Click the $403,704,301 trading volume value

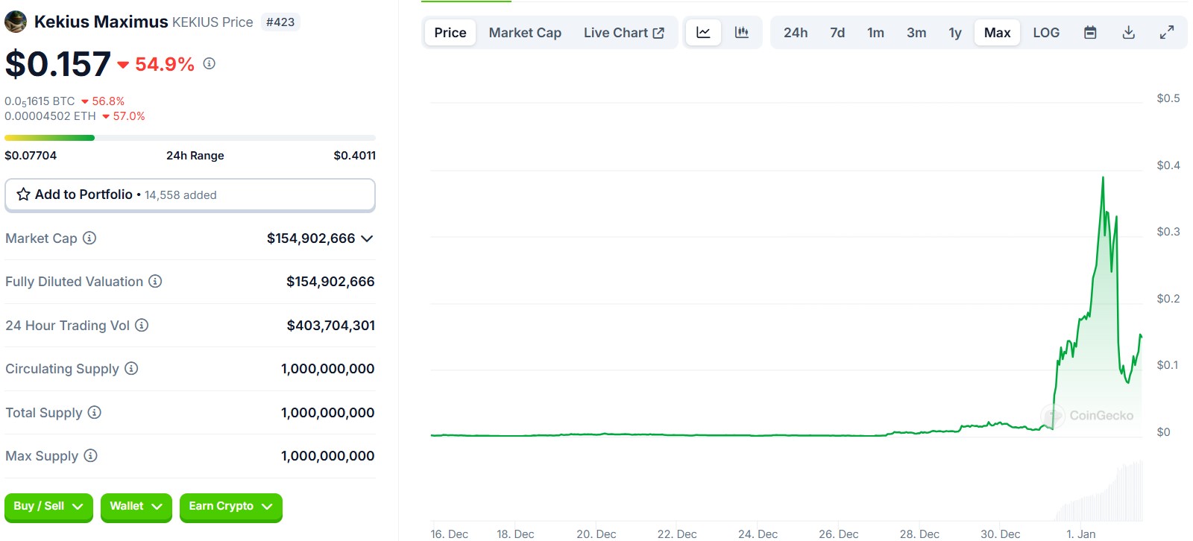point(331,326)
